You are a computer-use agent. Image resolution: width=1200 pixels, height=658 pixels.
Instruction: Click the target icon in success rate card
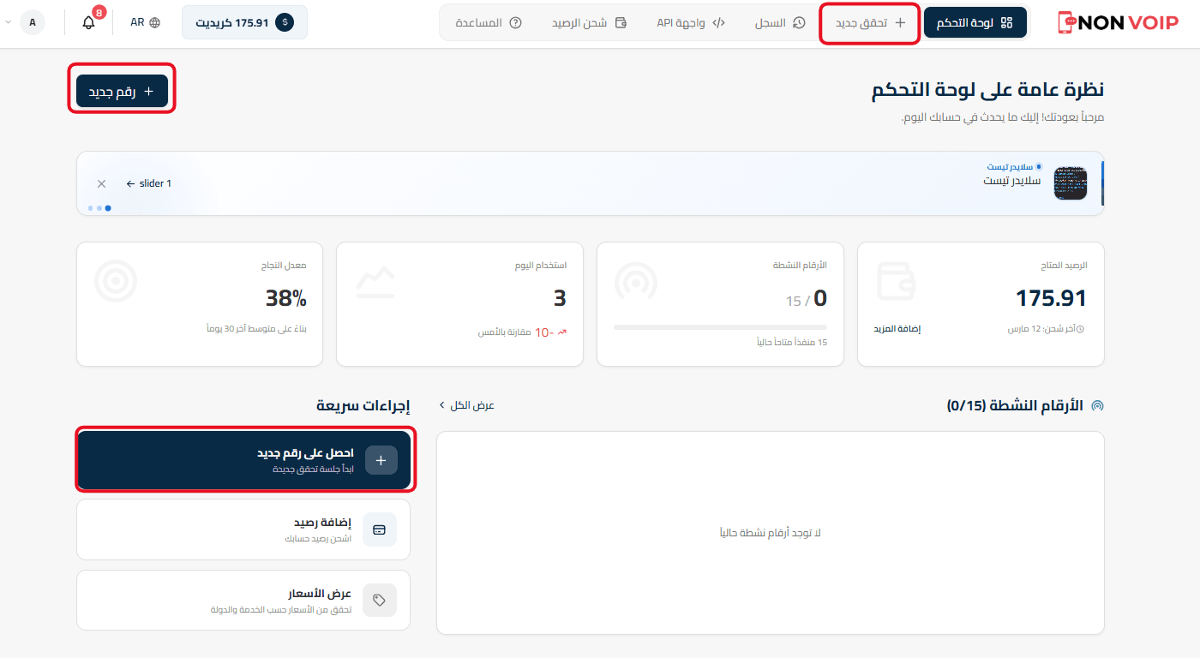click(x=116, y=282)
